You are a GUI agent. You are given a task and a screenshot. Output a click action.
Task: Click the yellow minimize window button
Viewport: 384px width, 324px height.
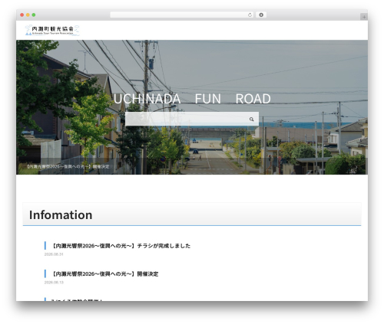[28, 15]
